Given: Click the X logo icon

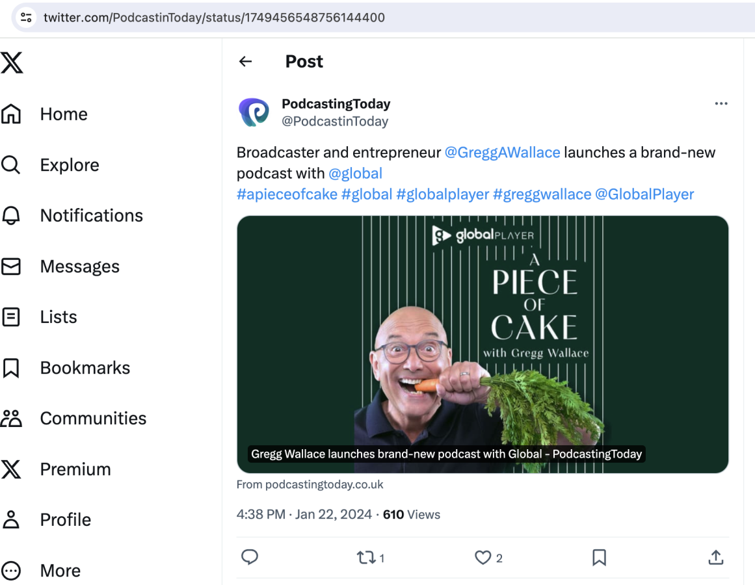Looking at the screenshot, I should [12, 63].
